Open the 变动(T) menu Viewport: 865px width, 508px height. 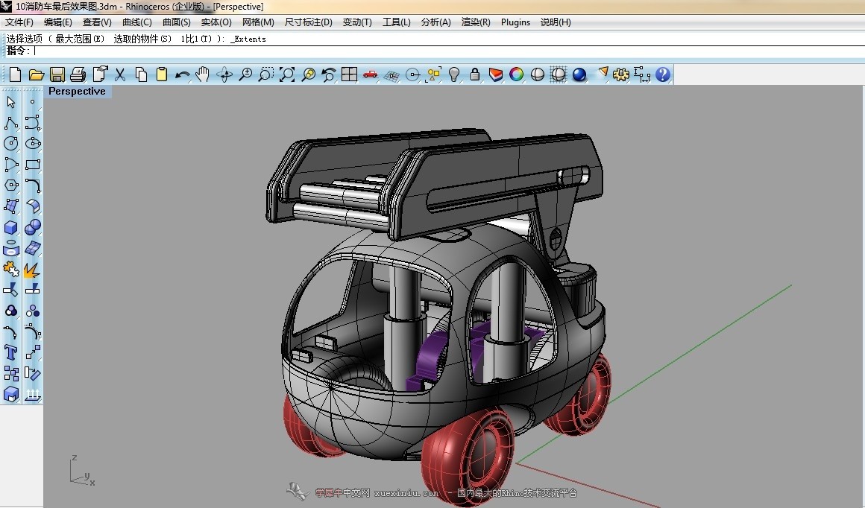[x=357, y=22]
